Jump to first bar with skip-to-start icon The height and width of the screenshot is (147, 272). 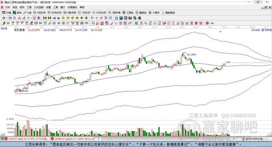pos(45,18)
